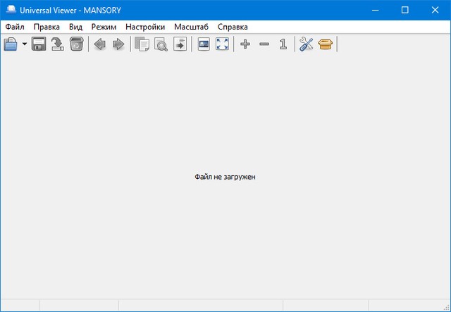Open the Settings tools icon
Image resolution: width=451 pixels, height=312 pixels.
(306, 44)
